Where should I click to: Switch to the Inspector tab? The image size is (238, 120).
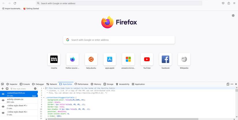click(x=12, y=84)
